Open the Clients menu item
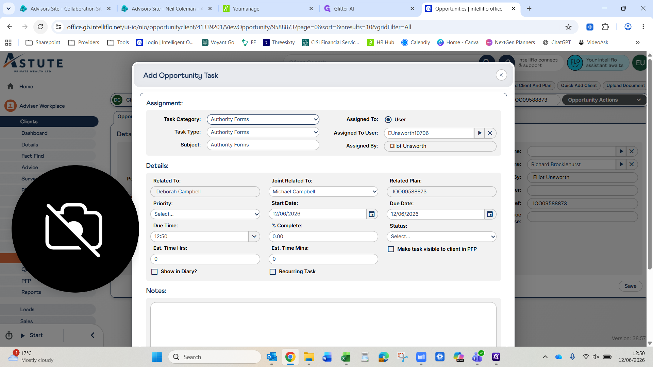The height and width of the screenshot is (367, 653). point(49,122)
